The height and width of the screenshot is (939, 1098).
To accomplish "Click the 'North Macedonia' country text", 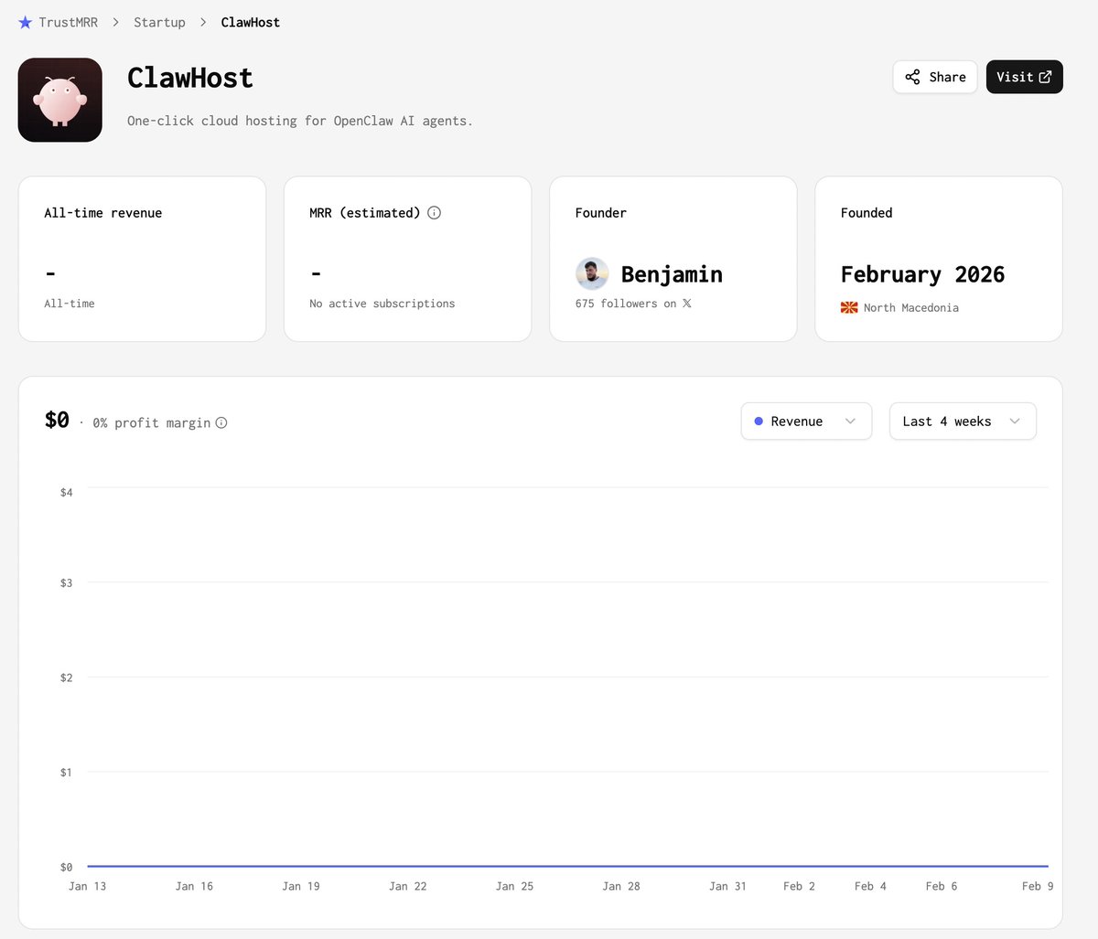I will click(911, 308).
